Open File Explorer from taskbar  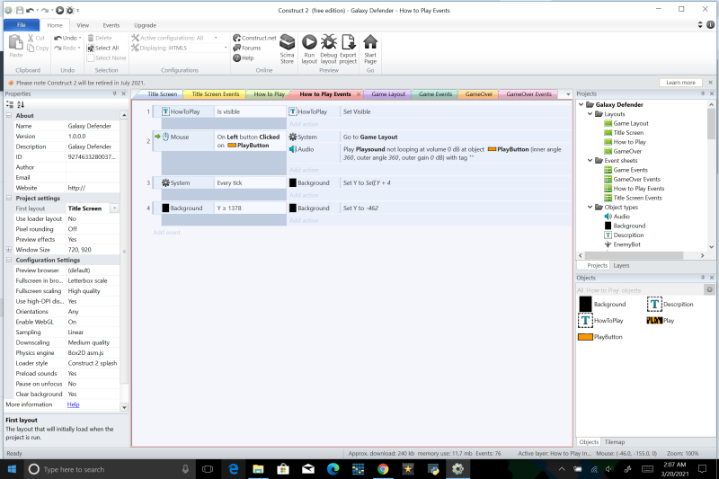[258, 469]
